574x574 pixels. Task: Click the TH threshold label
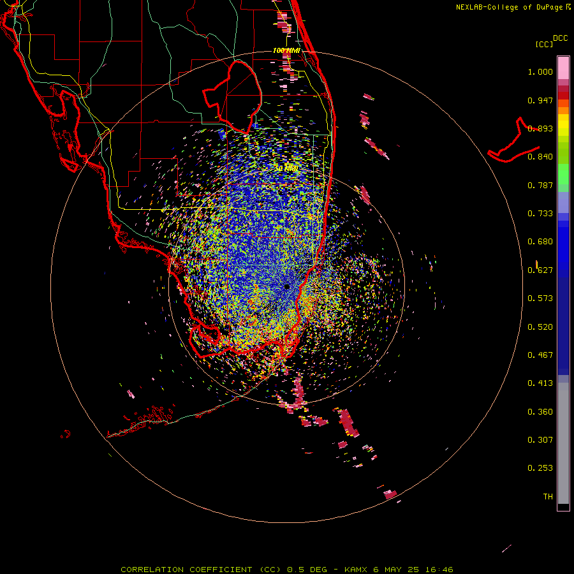548,497
